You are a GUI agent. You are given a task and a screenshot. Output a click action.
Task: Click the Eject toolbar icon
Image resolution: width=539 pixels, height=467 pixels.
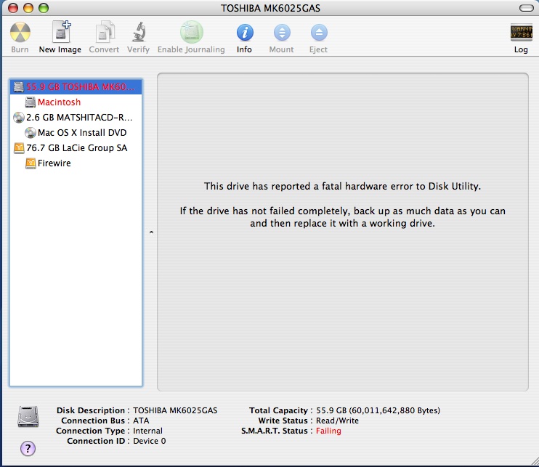click(x=319, y=32)
